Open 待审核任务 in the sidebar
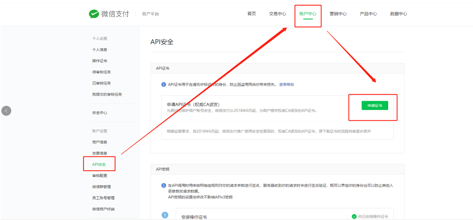 coord(101,72)
